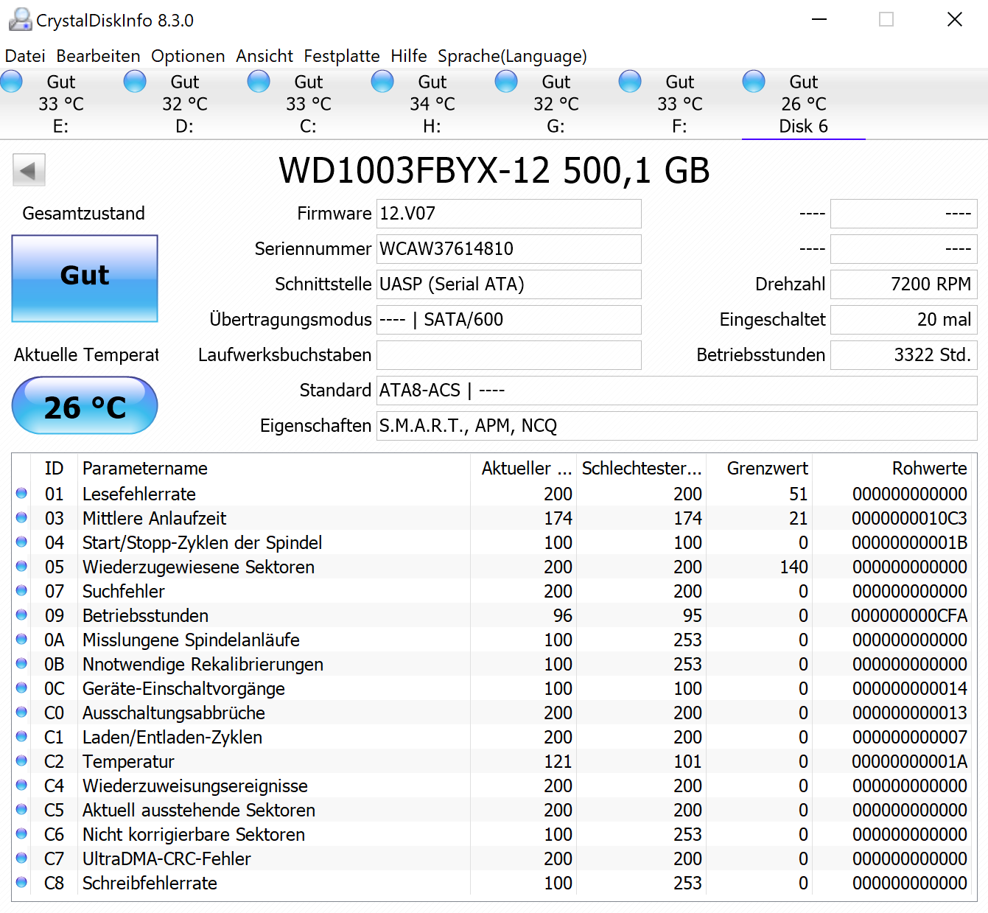Click raw value 0000000010C3

point(909,518)
